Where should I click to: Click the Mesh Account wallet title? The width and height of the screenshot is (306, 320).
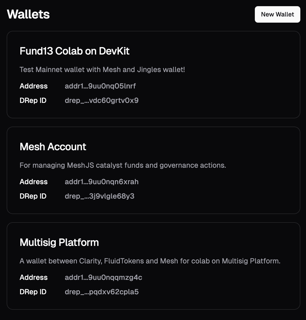click(53, 147)
